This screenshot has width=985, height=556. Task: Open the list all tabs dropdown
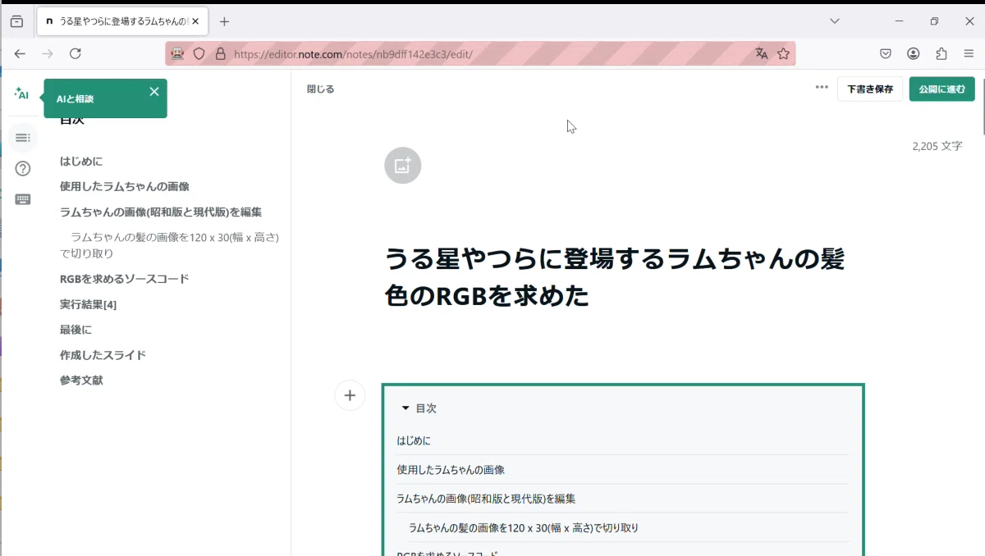point(835,21)
